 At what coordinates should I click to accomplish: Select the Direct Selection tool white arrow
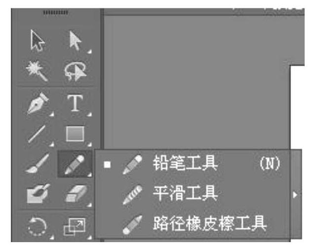tap(76, 41)
